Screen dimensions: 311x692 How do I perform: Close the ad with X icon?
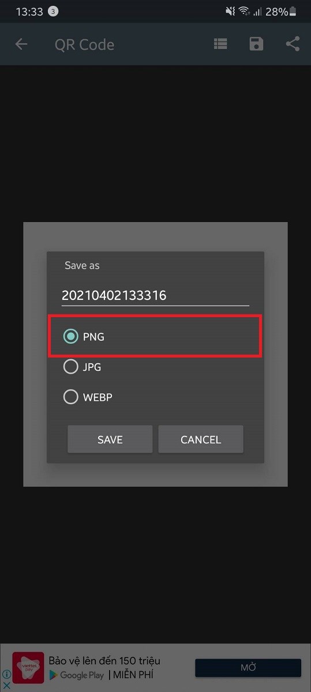click(6, 685)
